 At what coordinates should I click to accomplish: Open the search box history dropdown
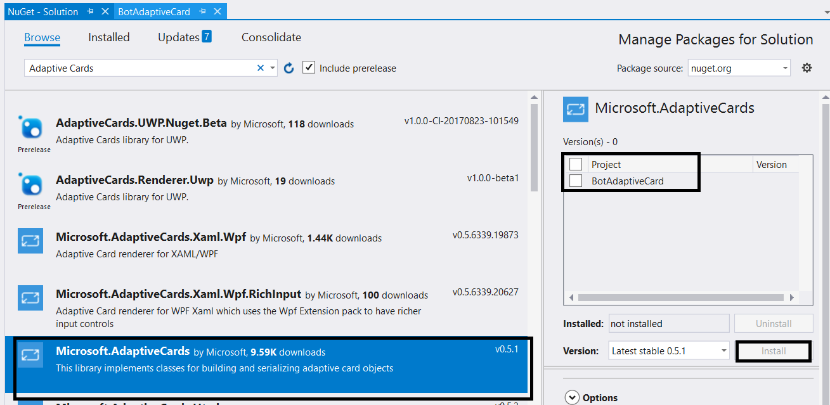point(273,68)
